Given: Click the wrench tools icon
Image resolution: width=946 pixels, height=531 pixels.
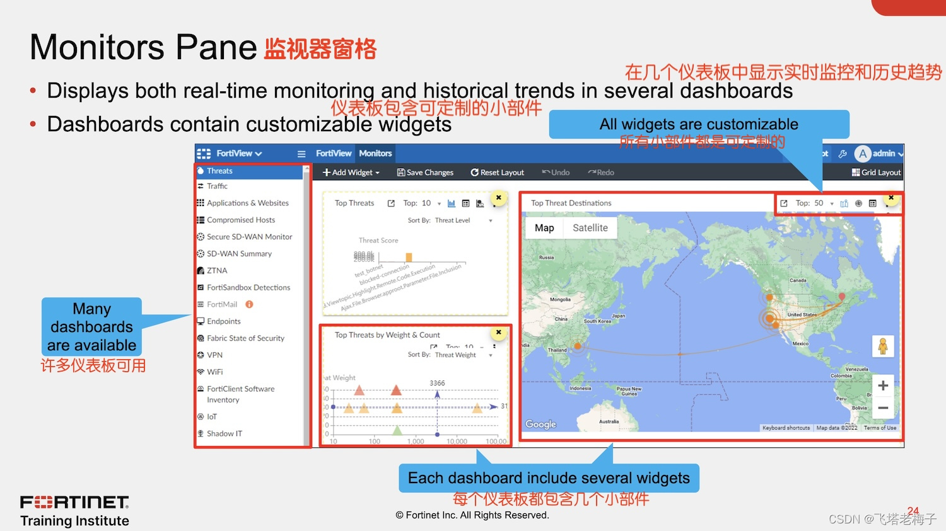Looking at the screenshot, I should click(x=843, y=154).
